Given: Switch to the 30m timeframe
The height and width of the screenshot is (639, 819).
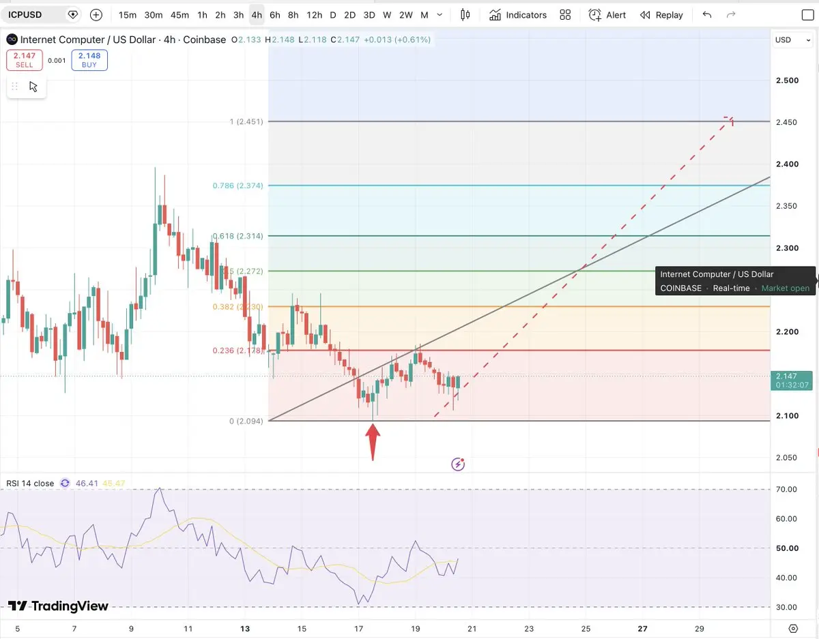Looking at the screenshot, I should pos(154,15).
